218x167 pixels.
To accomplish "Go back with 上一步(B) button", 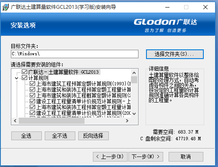I will [110, 157].
